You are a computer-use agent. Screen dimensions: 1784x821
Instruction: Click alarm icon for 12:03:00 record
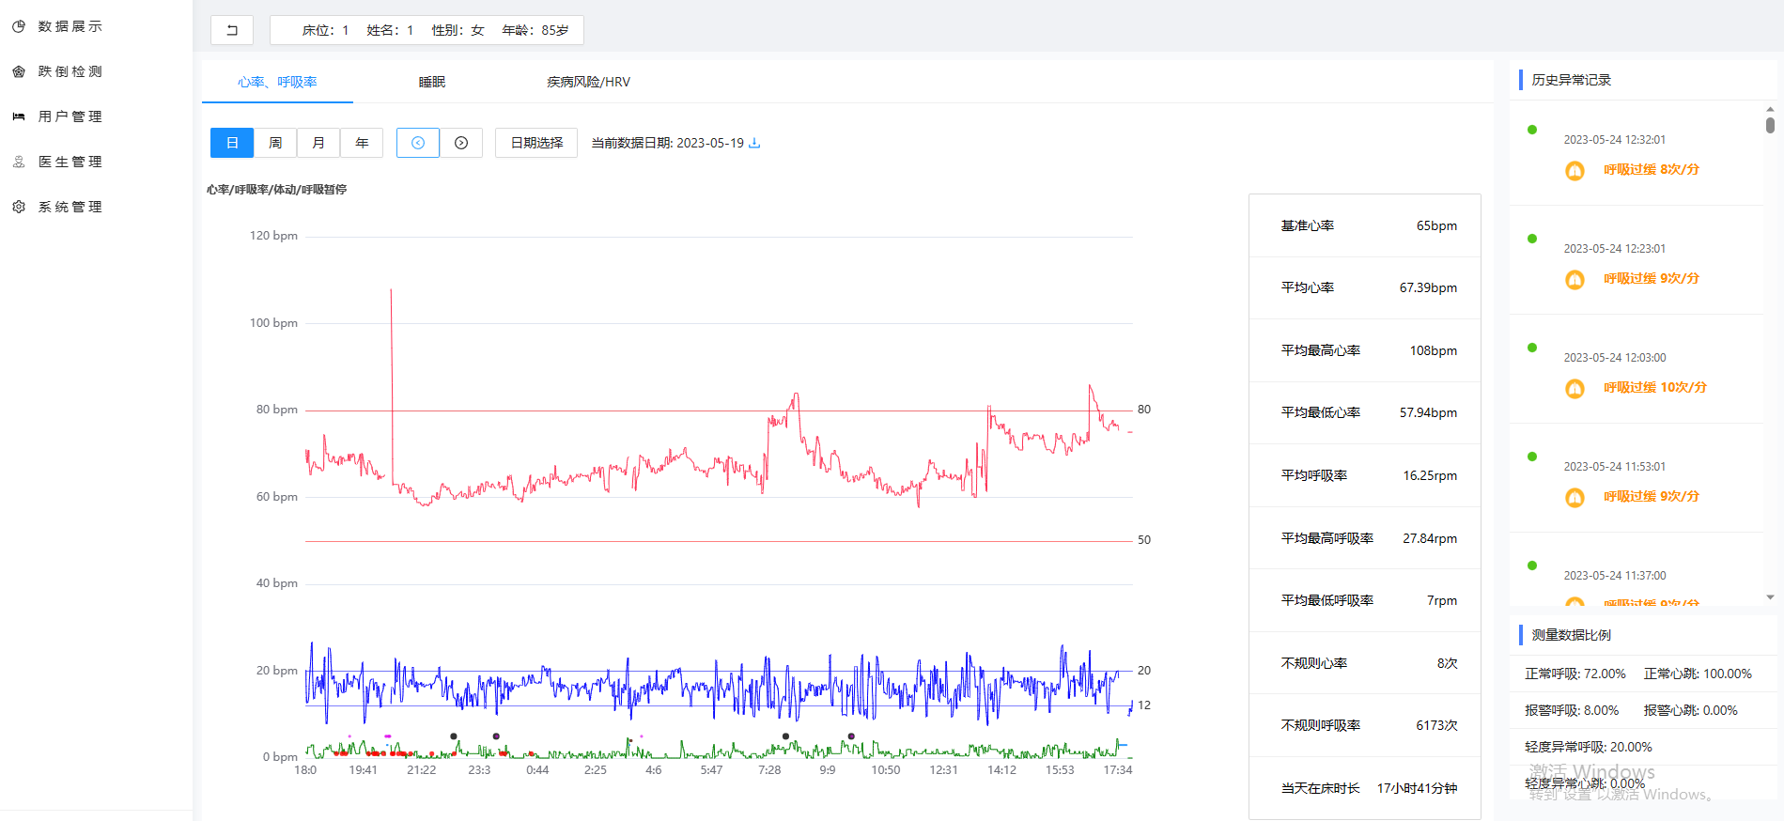coord(1575,389)
